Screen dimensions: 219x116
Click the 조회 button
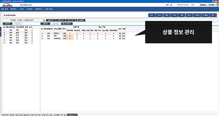[152, 15]
